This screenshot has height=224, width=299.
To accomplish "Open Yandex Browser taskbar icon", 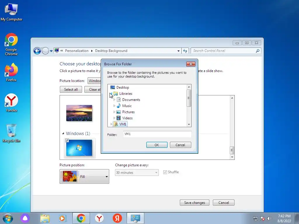I will [x=99, y=218].
